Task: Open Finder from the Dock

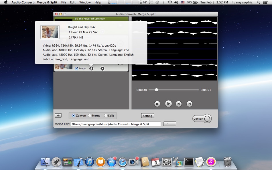Action: (45, 162)
